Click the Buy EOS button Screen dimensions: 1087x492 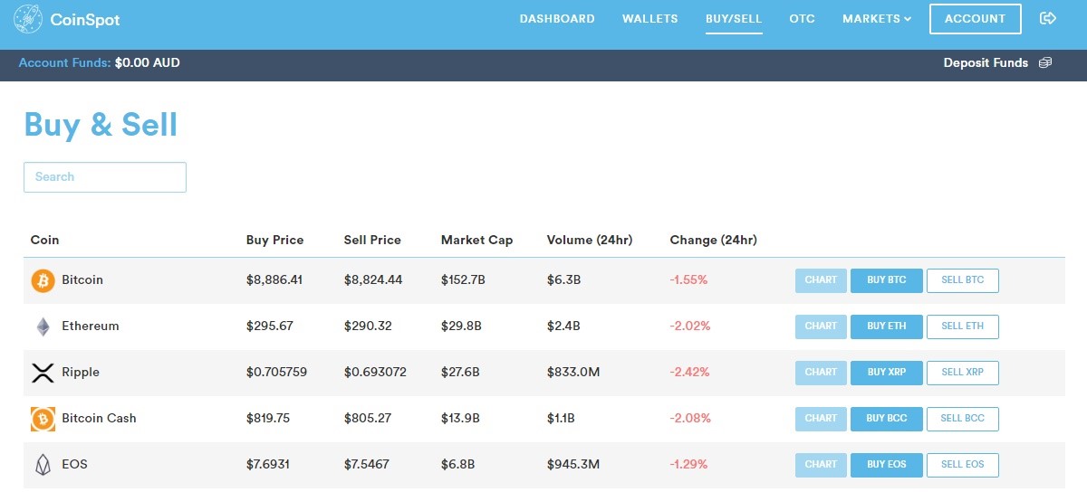tap(886, 465)
